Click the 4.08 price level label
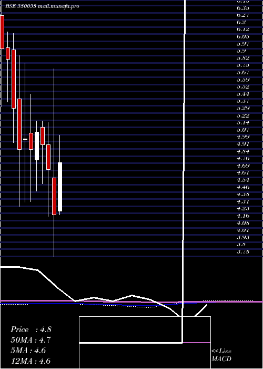Screen dimensions: 263x369 tap(243, 224)
